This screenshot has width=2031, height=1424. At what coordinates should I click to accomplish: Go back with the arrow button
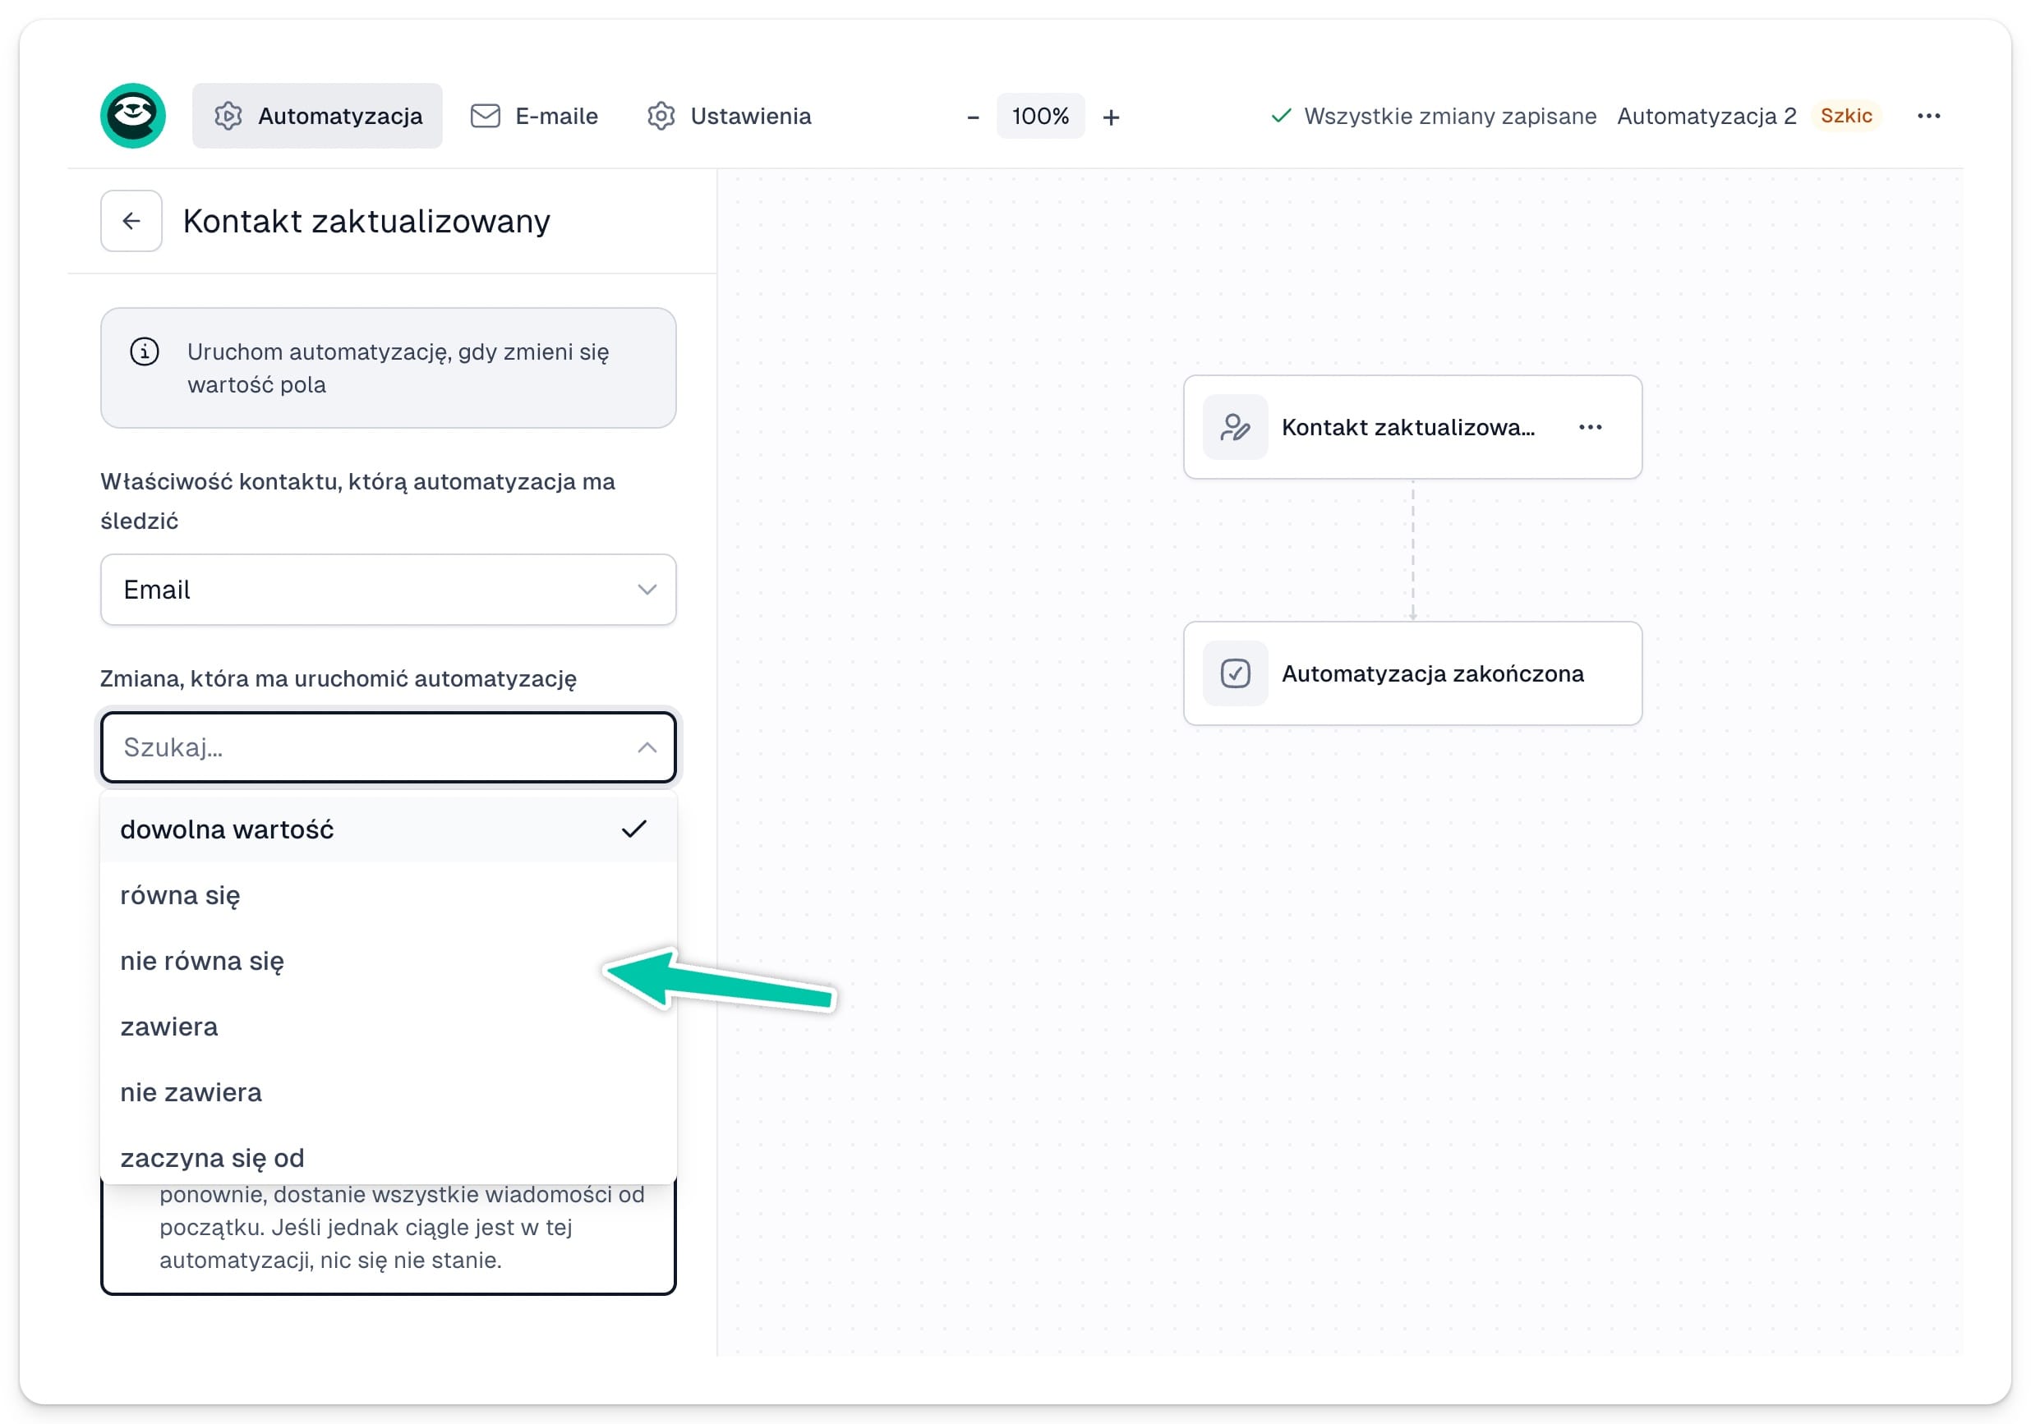[131, 221]
